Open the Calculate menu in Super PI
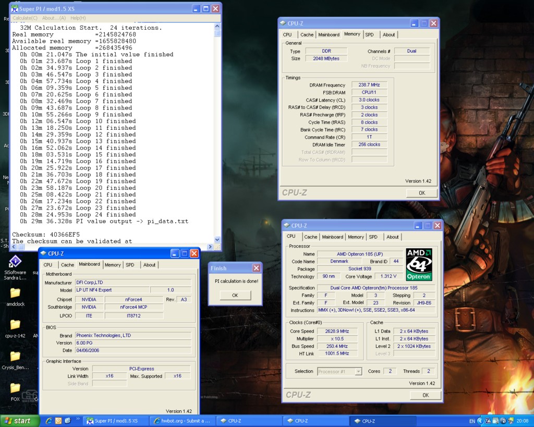Viewport: 534px width, 427px height. tap(25, 18)
